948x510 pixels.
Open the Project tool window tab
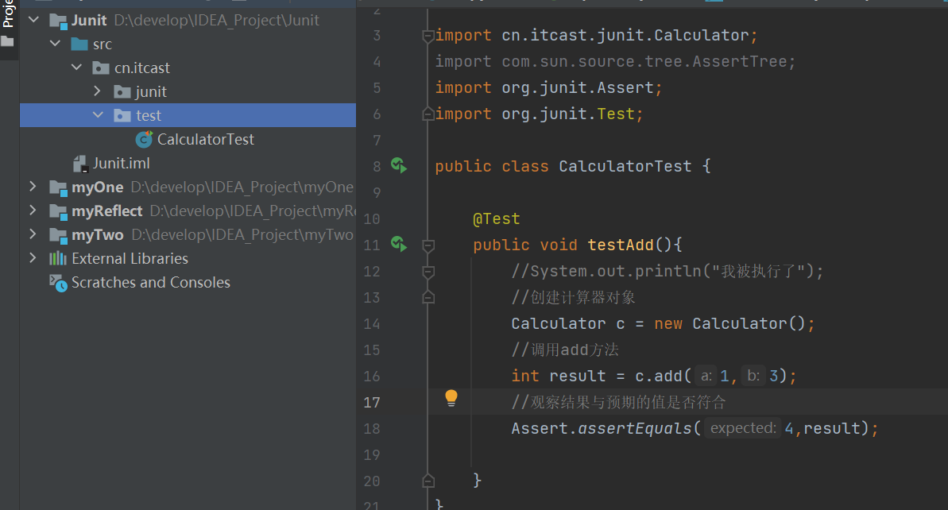(8, 14)
